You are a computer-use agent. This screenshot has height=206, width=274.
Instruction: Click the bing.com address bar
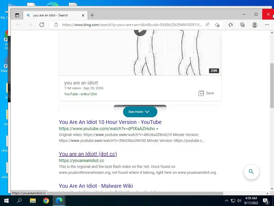coord(132,25)
